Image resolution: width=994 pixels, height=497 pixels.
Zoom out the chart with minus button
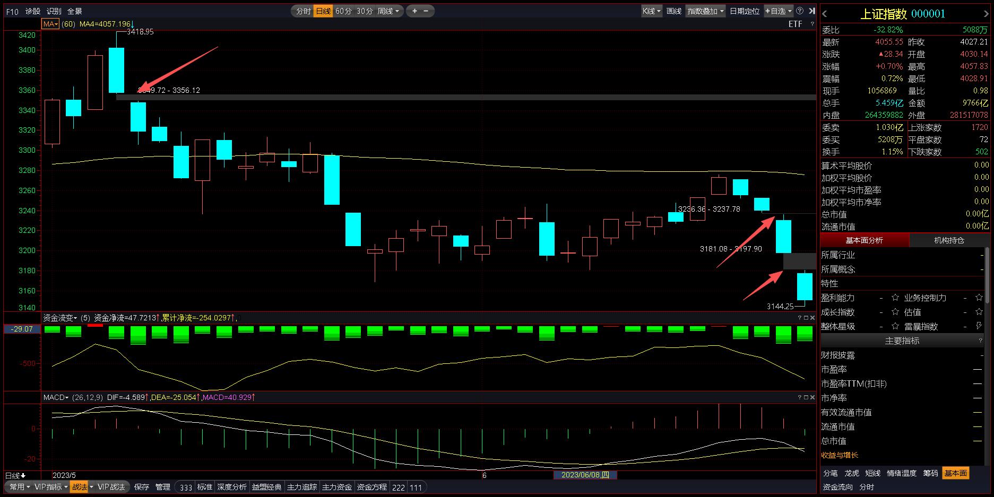pyautogui.click(x=426, y=11)
